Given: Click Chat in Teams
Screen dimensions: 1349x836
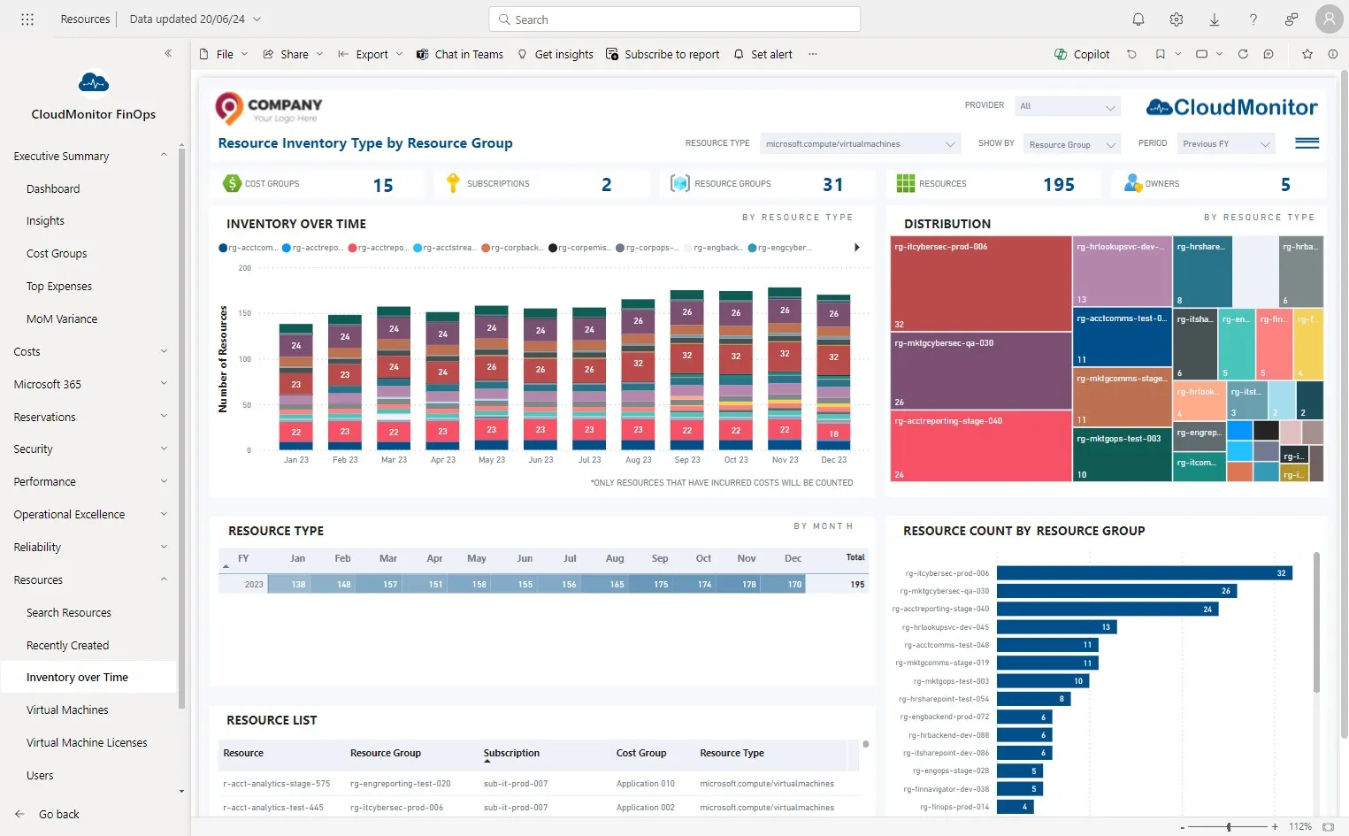Looking at the screenshot, I should [x=460, y=54].
